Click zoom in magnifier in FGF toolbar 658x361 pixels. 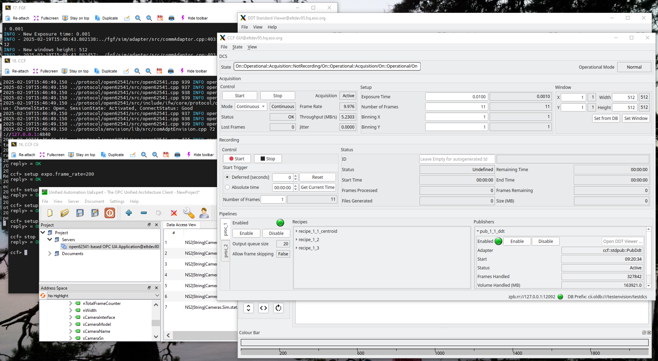(138, 18)
